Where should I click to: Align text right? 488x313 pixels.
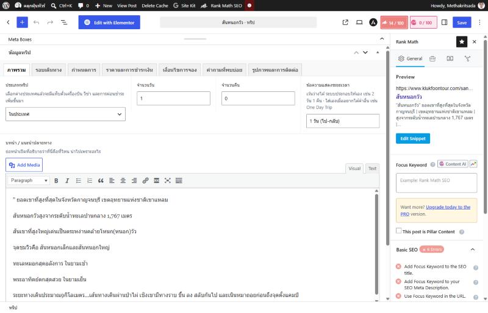134,181
